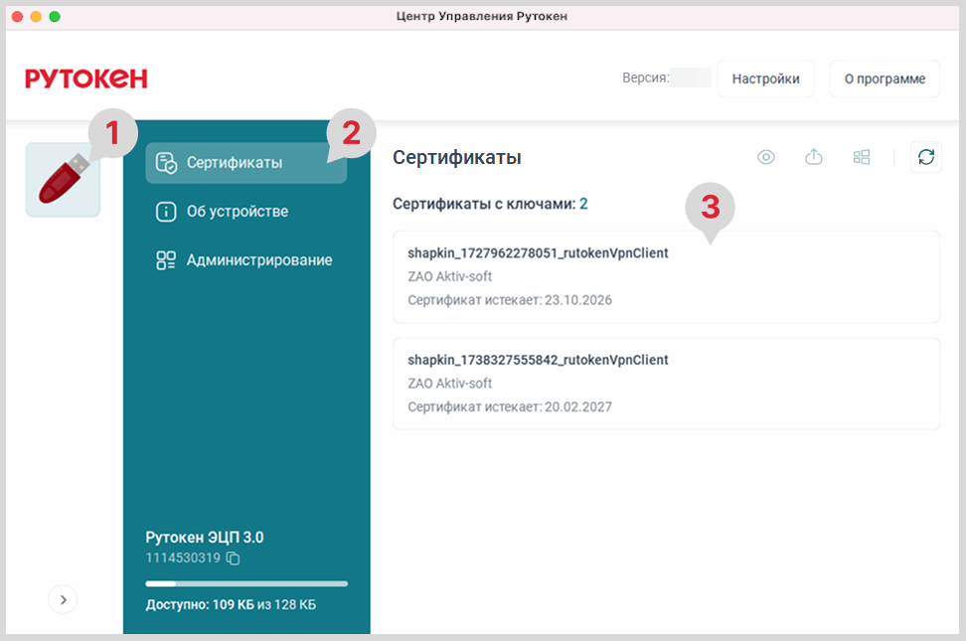
Task: Refresh the certificates list
Action: (926, 157)
